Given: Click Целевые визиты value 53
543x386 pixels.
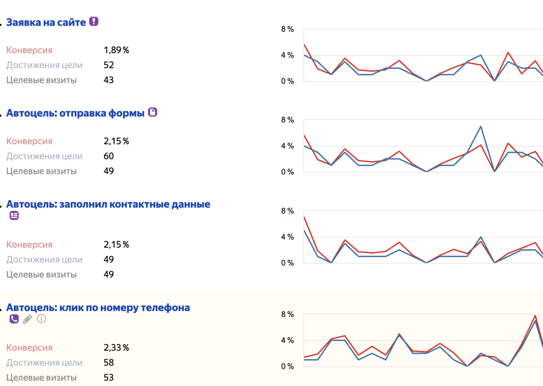Looking at the screenshot, I should tap(109, 378).
